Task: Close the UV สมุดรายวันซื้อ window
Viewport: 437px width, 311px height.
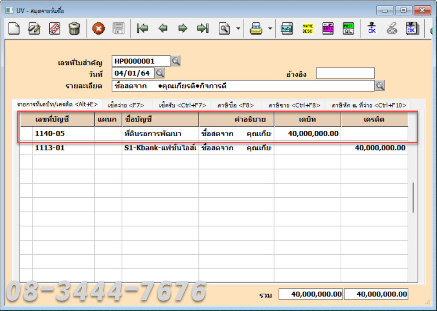Action: point(422,11)
